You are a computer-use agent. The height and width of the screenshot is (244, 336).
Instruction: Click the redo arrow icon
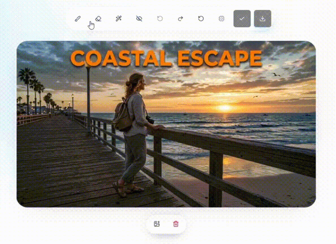[x=180, y=19]
